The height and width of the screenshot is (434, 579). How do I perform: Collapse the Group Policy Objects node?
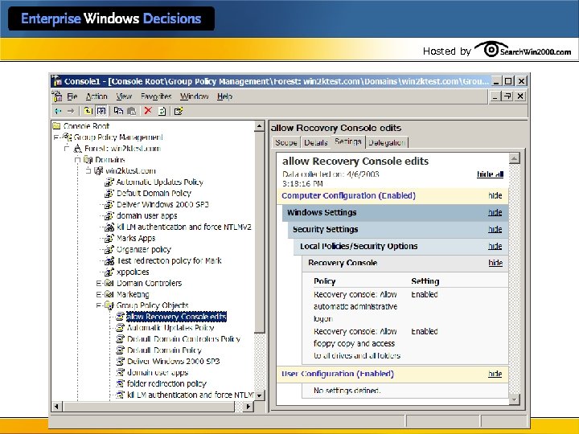click(99, 305)
